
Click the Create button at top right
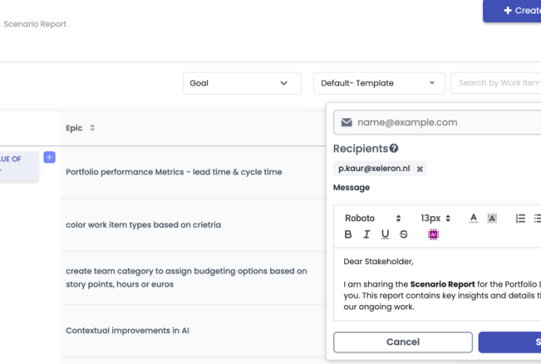(516, 11)
